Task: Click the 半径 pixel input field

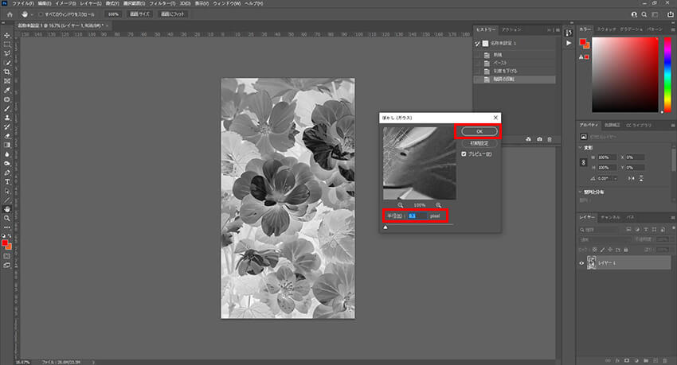Action: coord(417,216)
